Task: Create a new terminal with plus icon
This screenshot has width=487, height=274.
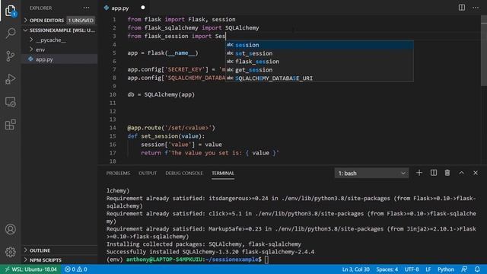Action: [x=419, y=173]
